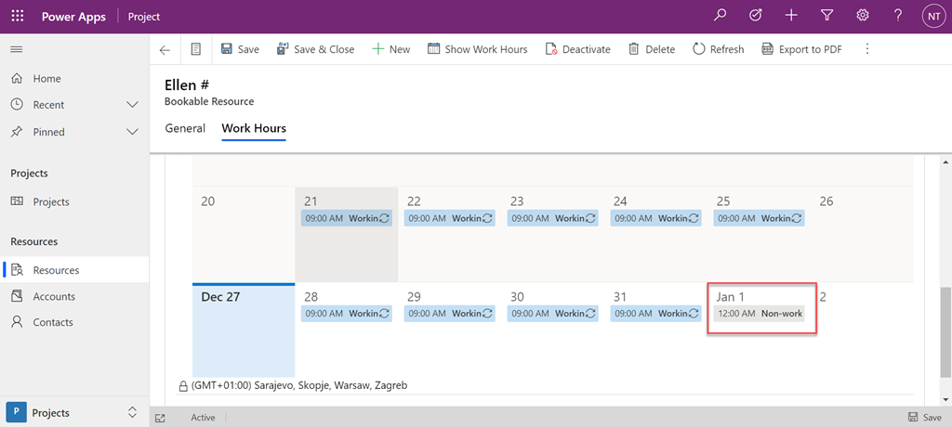This screenshot has width=952, height=427.
Task: Expand the Pinned section in sidebar
Action: [x=132, y=132]
